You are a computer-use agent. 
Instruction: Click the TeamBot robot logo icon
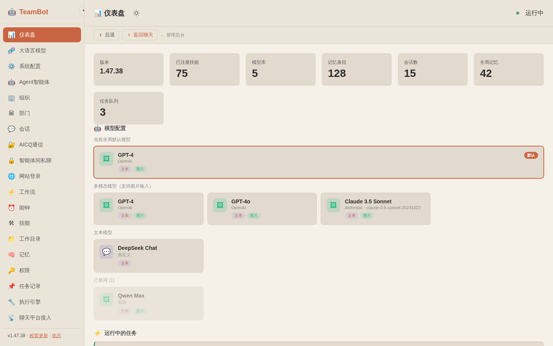pos(12,12)
